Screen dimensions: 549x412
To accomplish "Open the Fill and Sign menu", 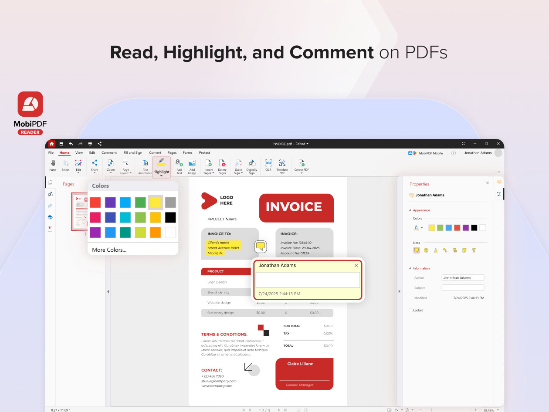I will coord(132,153).
